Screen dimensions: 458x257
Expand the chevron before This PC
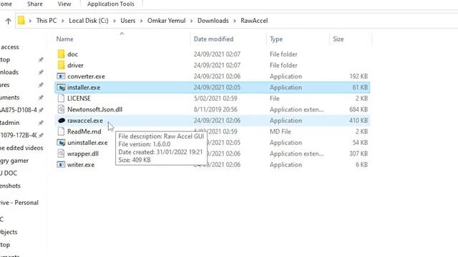point(30,21)
